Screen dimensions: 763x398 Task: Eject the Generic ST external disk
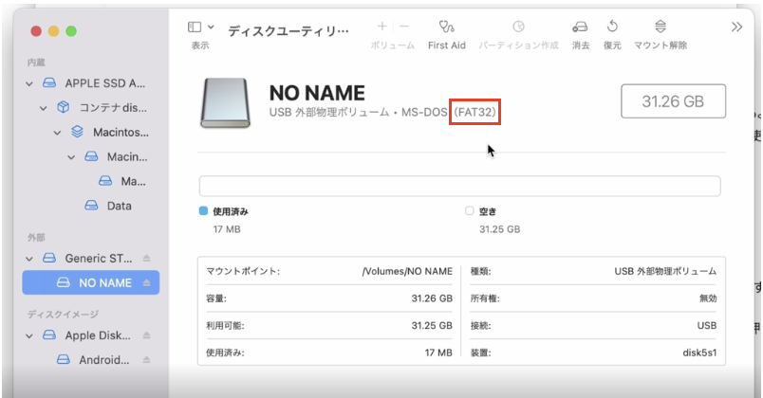[146, 258]
